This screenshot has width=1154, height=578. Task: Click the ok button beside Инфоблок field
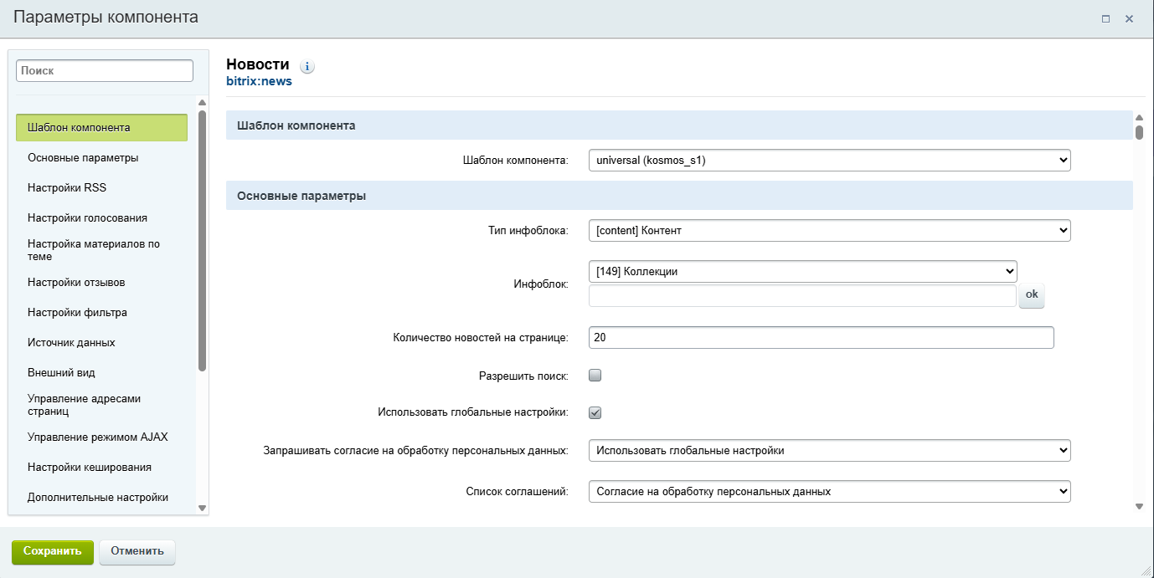(1031, 294)
